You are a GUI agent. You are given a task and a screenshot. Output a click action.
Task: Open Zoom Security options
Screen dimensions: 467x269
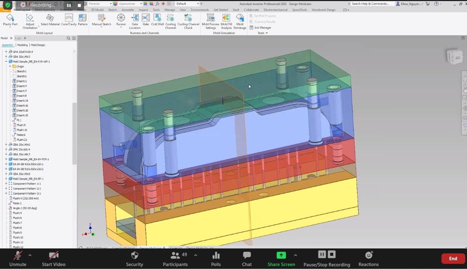pyautogui.click(x=135, y=259)
